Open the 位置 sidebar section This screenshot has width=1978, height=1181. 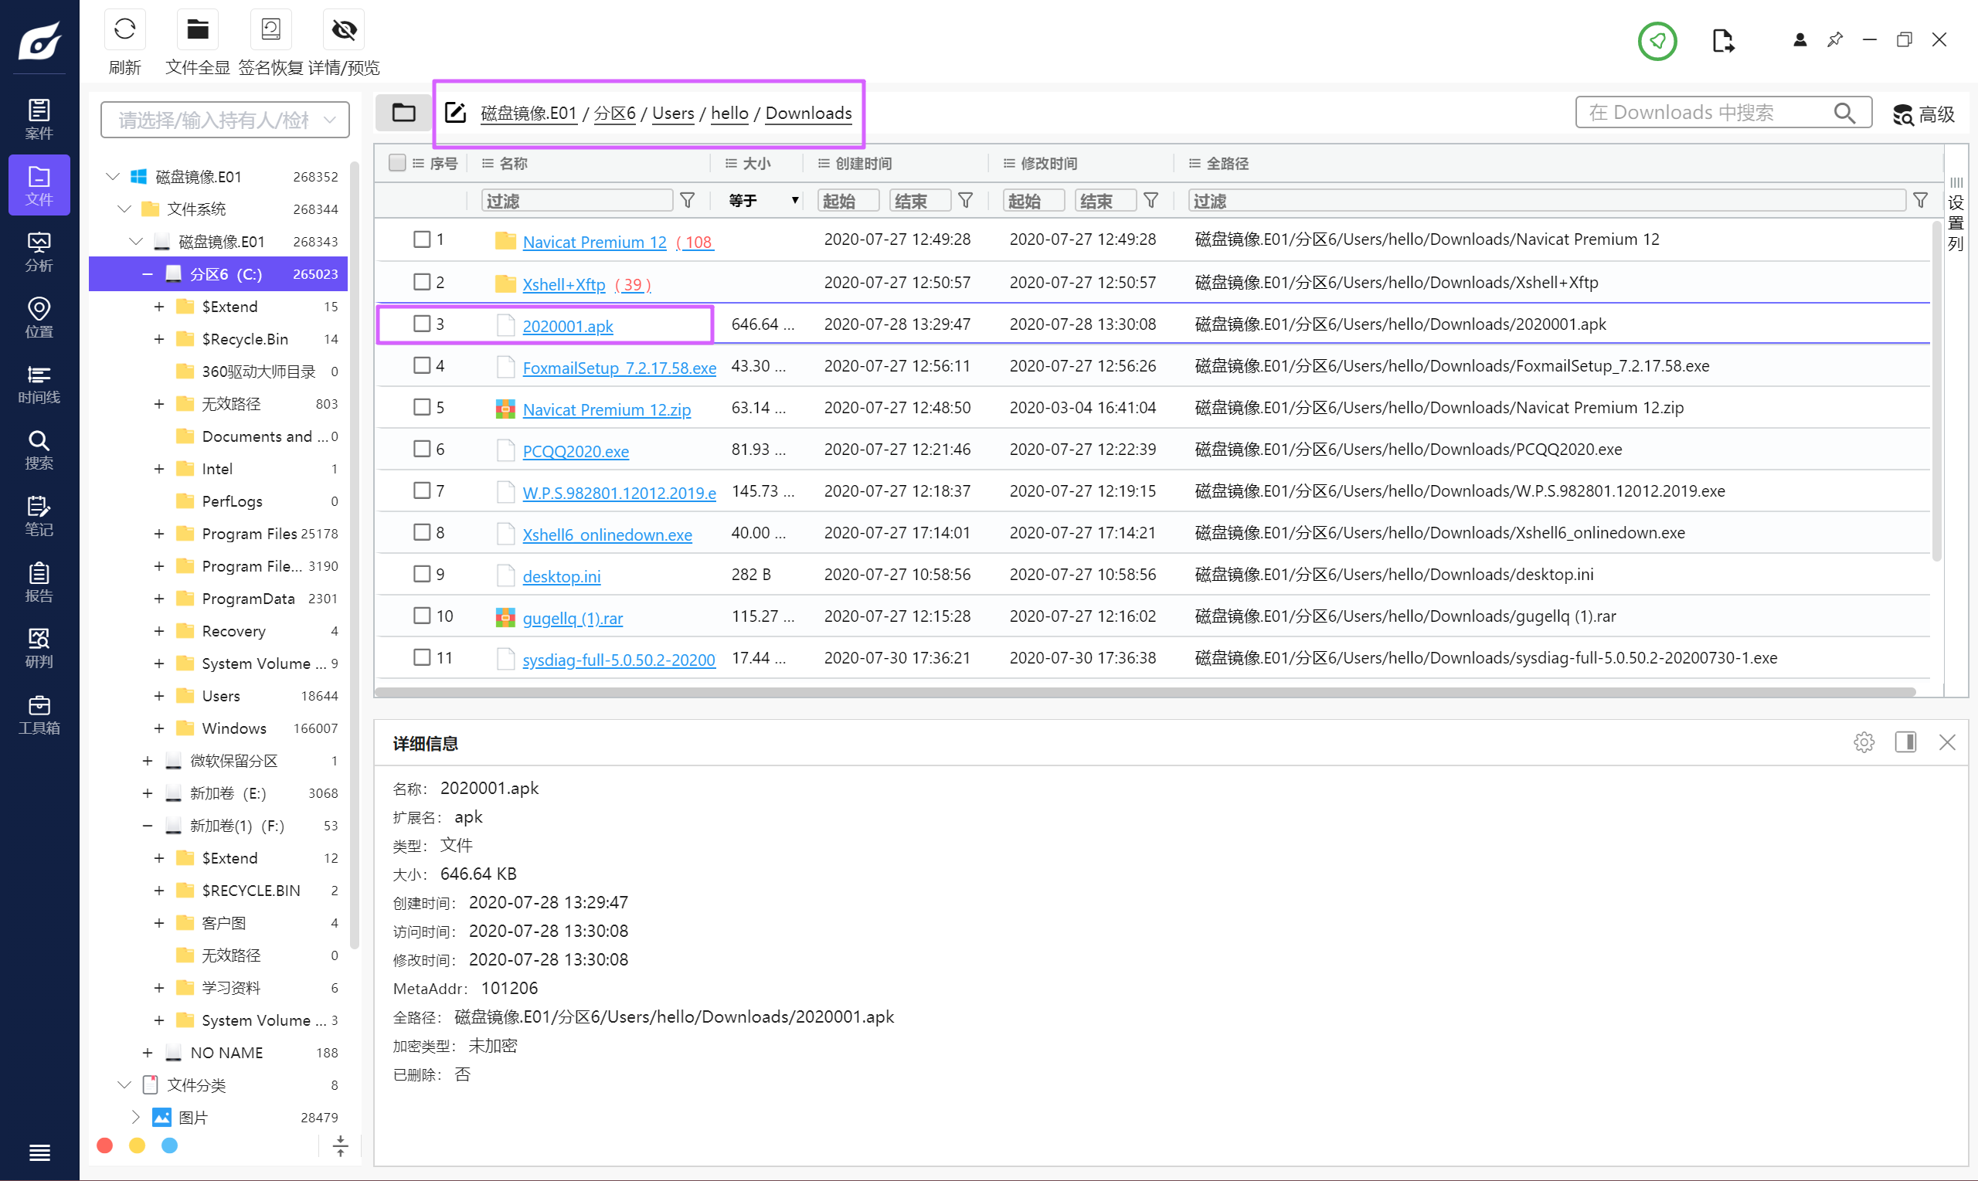tap(39, 317)
